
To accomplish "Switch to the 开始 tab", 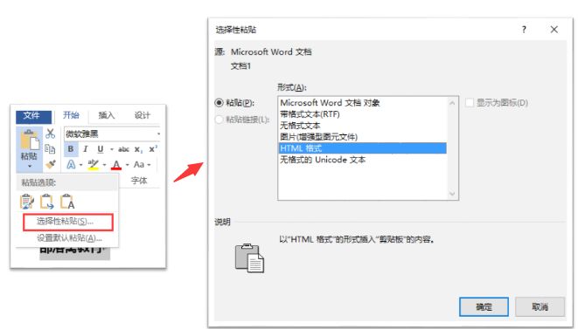I will point(71,115).
